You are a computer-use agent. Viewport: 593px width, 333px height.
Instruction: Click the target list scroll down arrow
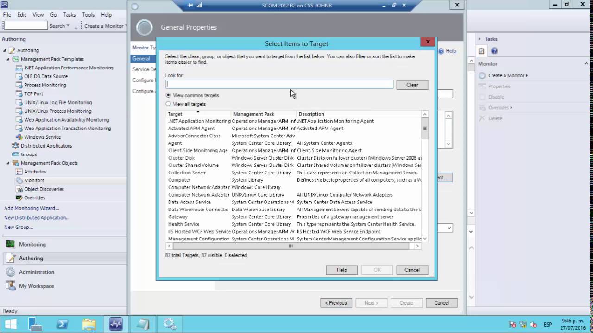(x=425, y=239)
